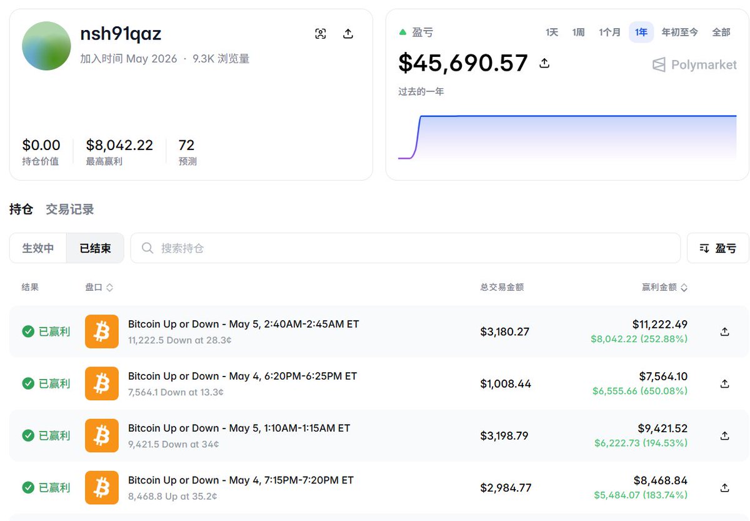Screen dimensions: 750x521
Task: Switch to 已结束 positions filter
Action: (x=95, y=248)
